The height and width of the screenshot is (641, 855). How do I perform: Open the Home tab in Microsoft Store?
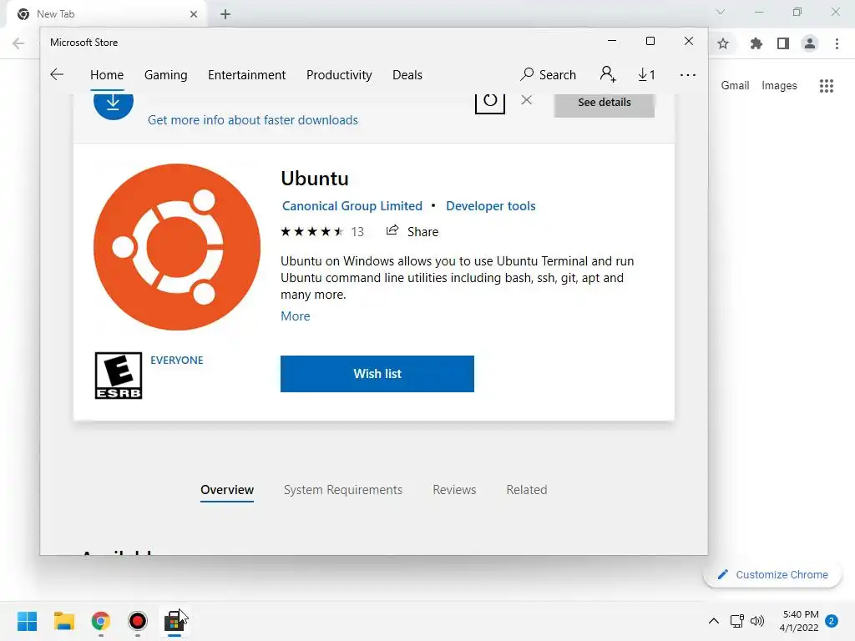107,74
